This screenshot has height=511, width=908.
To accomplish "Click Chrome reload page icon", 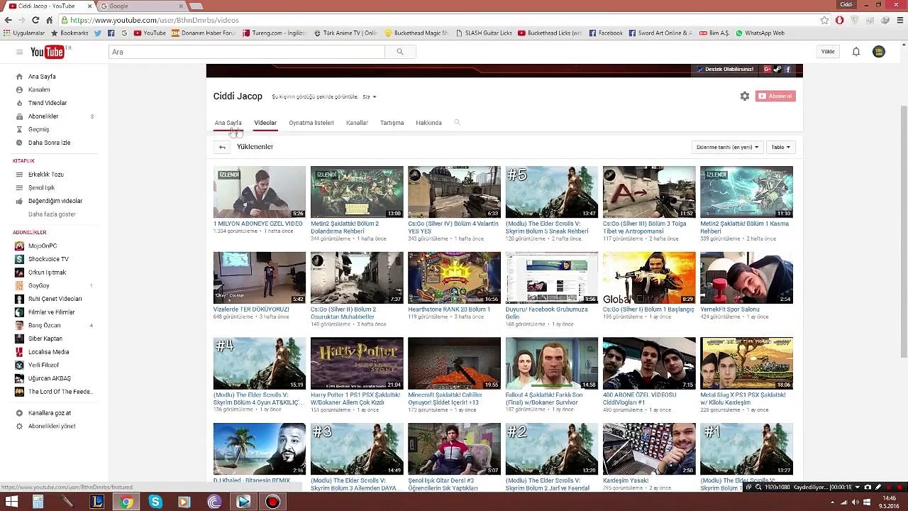I will click(35, 20).
